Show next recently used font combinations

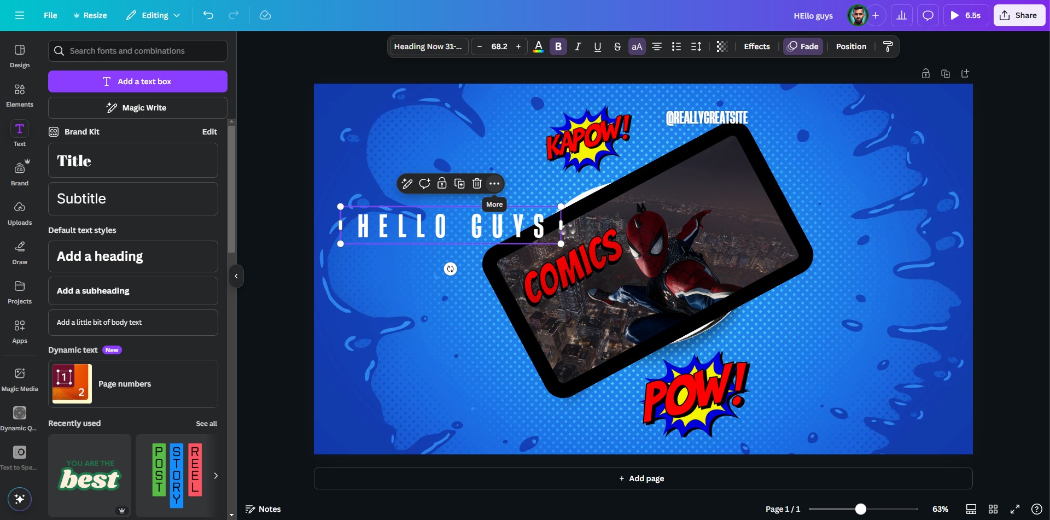coord(216,476)
